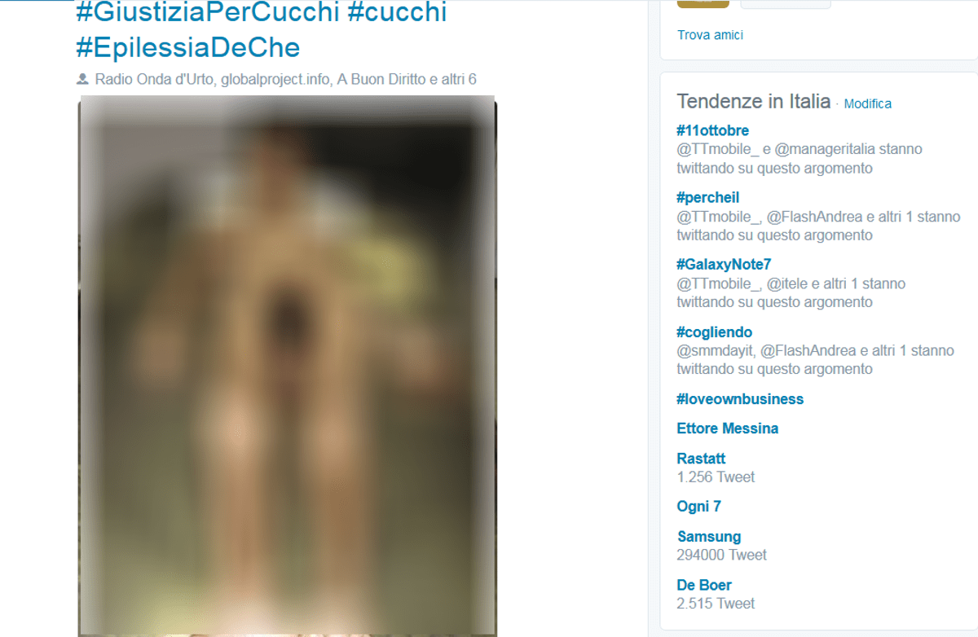Click Modifica next to Tendenze in Italia

[x=867, y=104]
